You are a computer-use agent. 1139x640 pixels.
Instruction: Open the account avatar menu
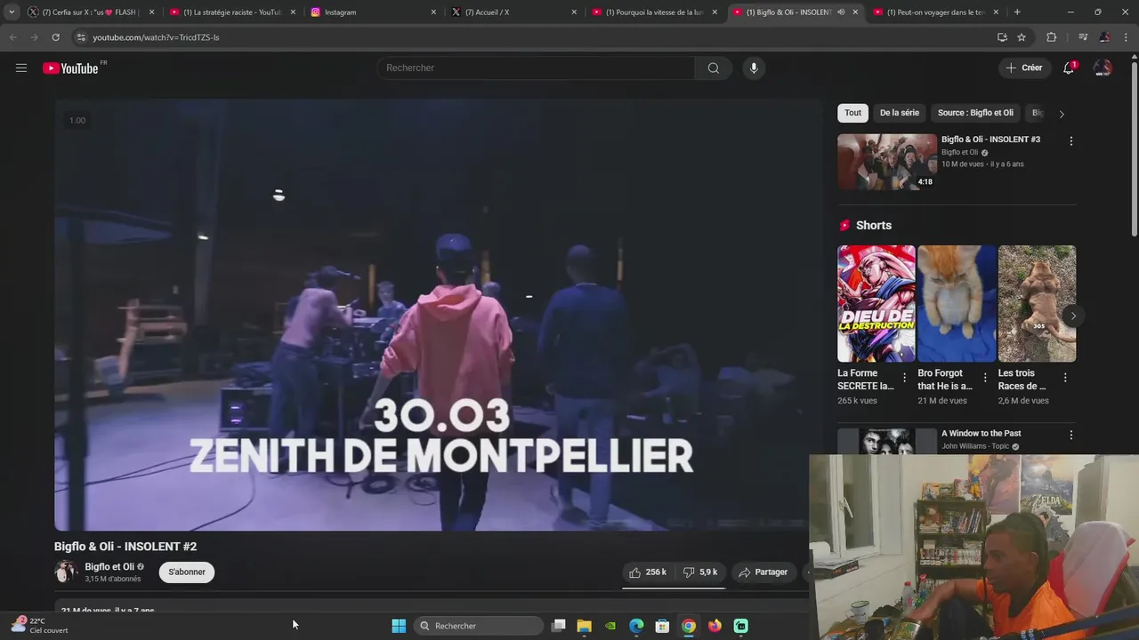coord(1103,68)
